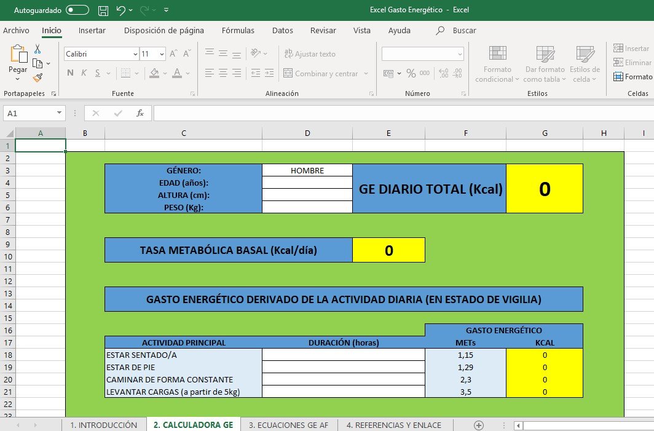
Task: Expand Estilos de celda dropdown
Action: (594, 79)
